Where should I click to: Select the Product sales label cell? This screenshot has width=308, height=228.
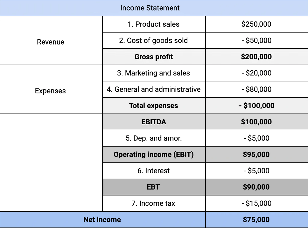click(154, 24)
